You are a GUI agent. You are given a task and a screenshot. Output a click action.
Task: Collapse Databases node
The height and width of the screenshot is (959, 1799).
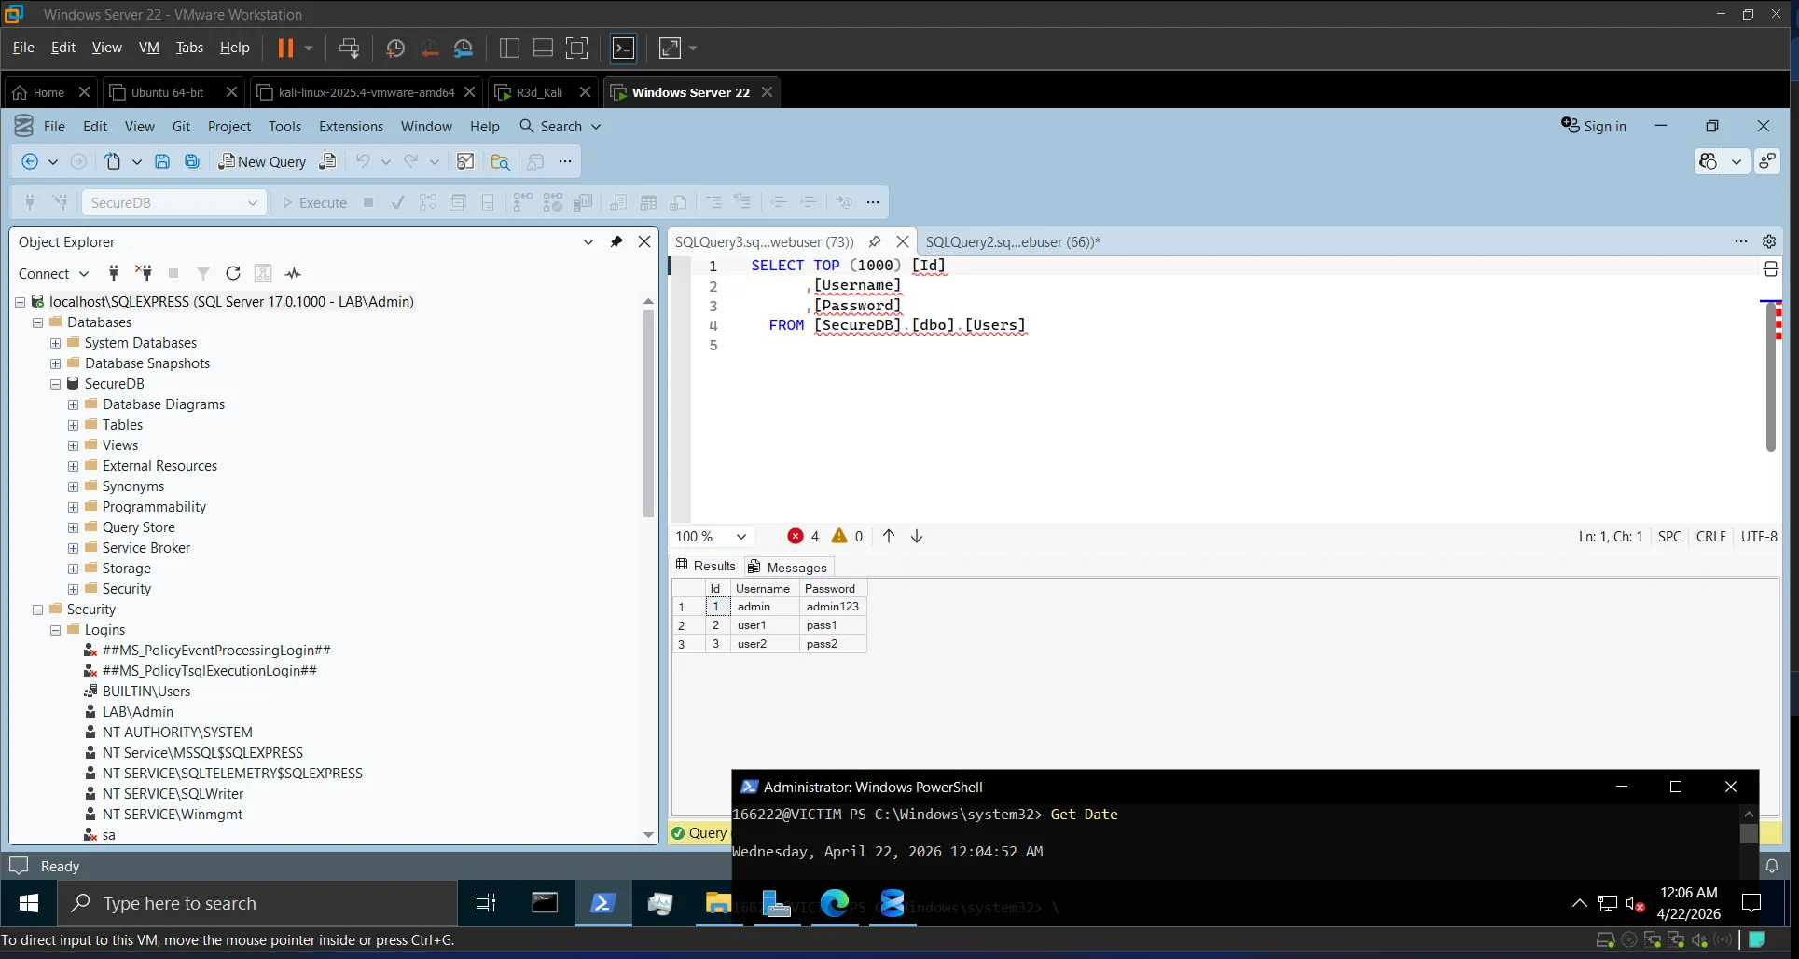tap(37, 322)
